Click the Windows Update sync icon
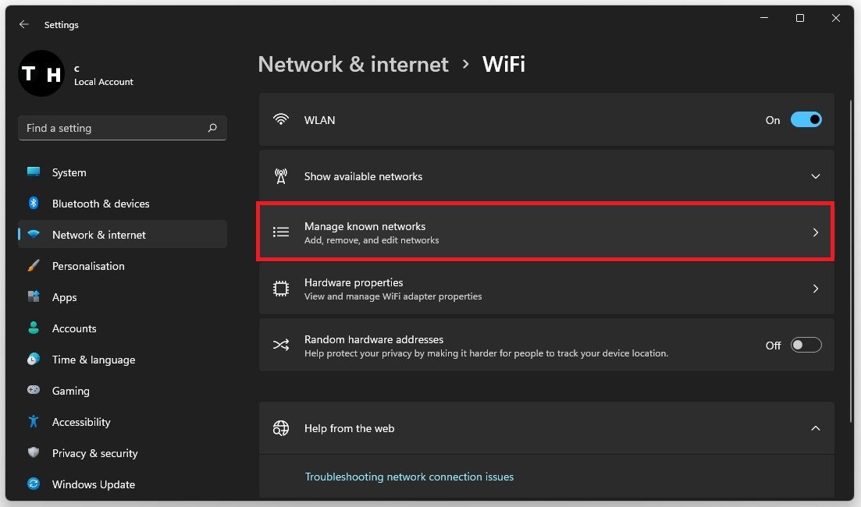Screen dimensions: 861x507 pos(34,484)
